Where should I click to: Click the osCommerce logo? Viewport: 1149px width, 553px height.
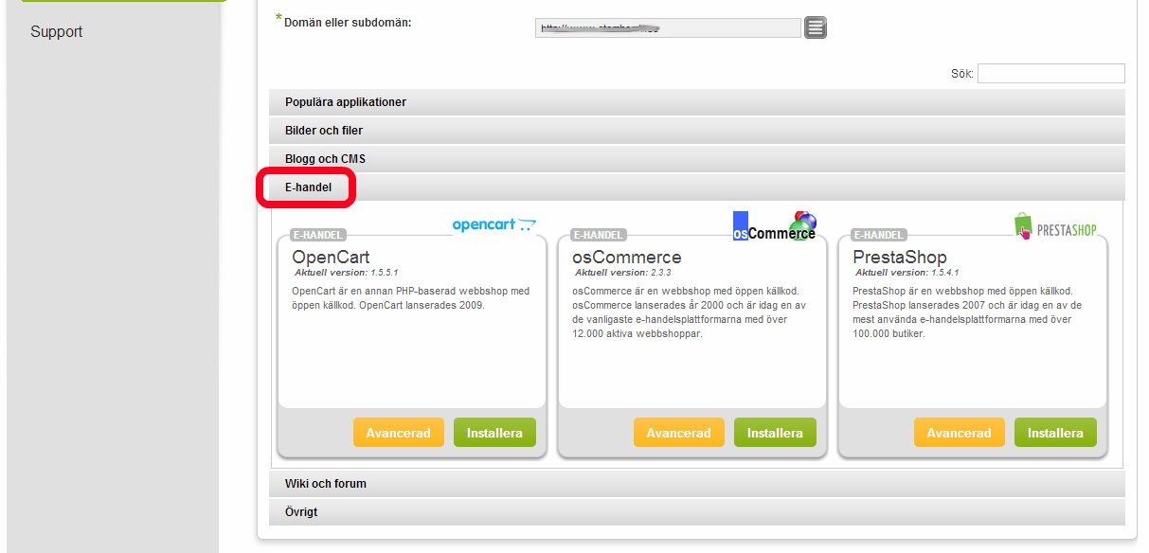(x=774, y=227)
